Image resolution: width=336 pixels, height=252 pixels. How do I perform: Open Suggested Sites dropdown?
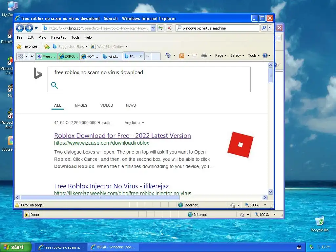(70, 47)
